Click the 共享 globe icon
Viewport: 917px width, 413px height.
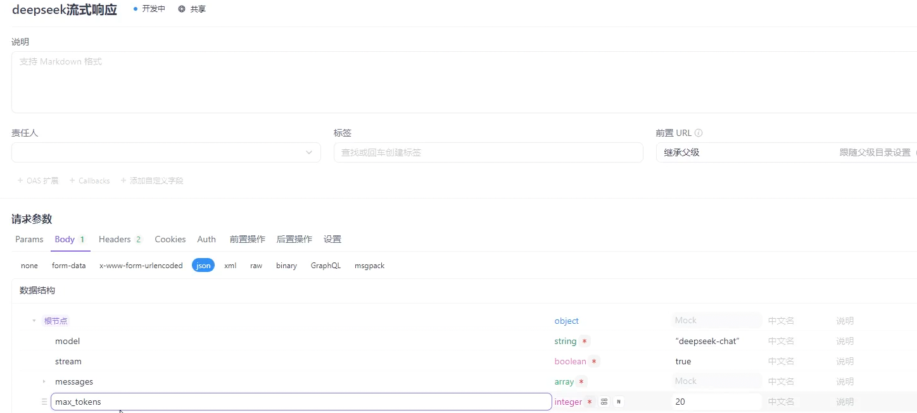[x=182, y=9]
